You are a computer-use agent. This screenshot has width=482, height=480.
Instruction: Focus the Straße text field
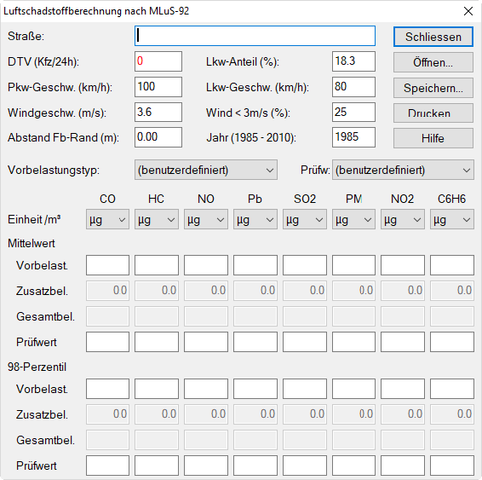[x=255, y=36]
